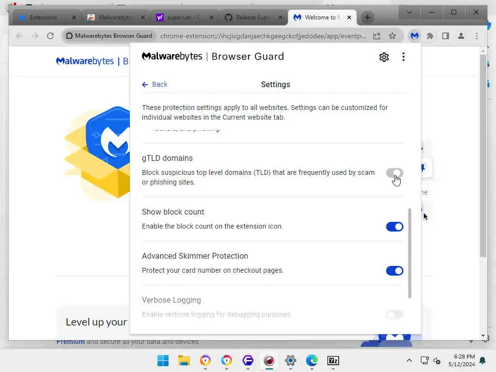
Task: Click the Premium link at page bottom
Action: (x=71, y=342)
